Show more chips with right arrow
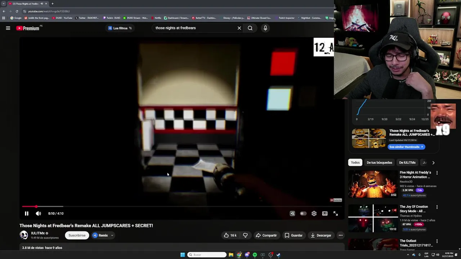Viewport: 461px width, 259px height. pos(433,163)
